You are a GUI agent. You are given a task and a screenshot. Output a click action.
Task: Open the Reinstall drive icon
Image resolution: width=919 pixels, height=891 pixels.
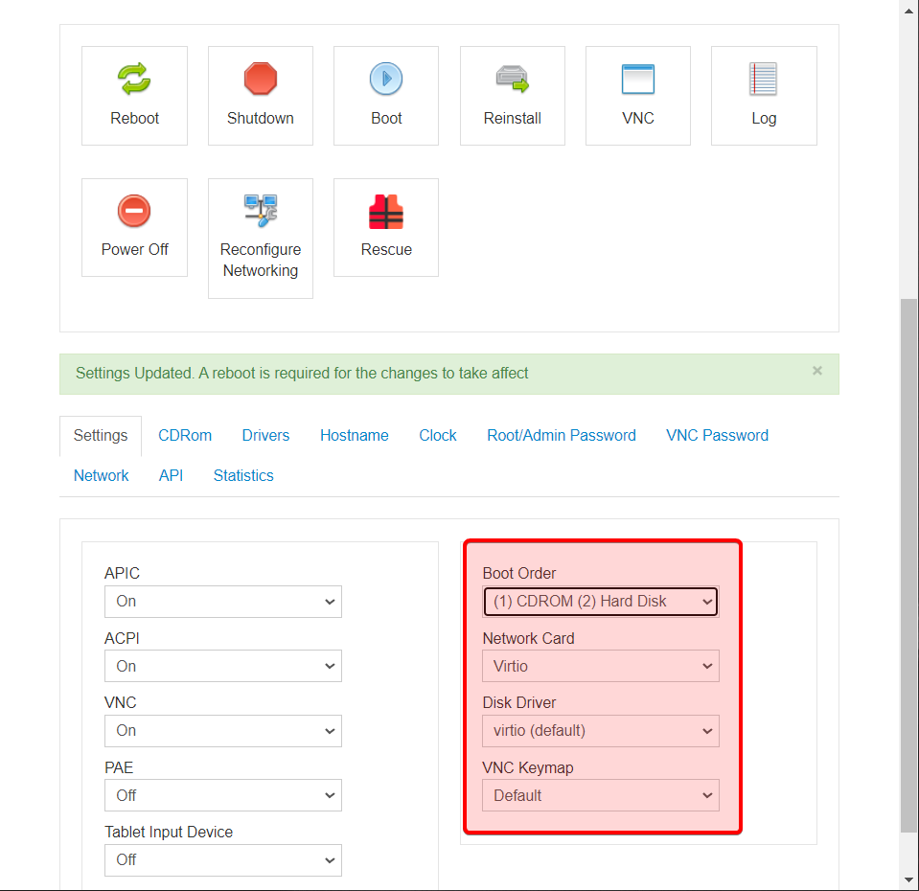pyautogui.click(x=512, y=79)
